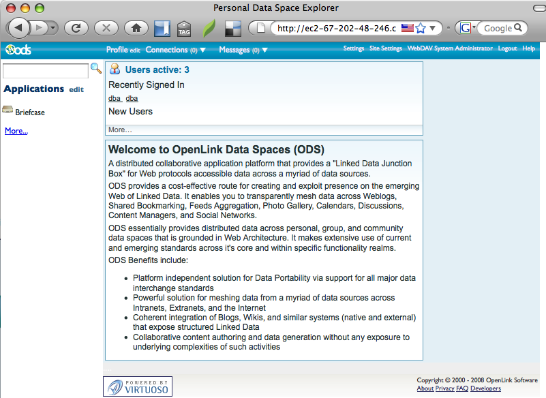Focus the sidebar search text field
The height and width of the screenshot is (398, 546).
[46, 70]
